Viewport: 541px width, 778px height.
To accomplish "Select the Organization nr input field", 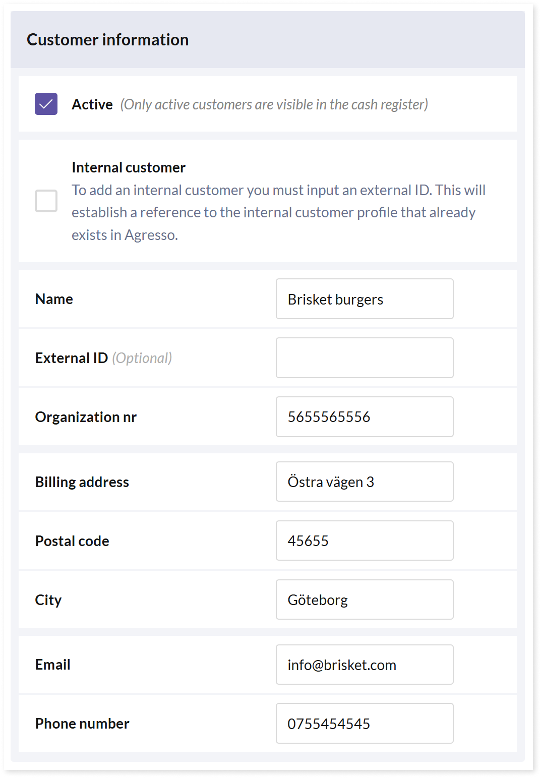I will 365,417.
